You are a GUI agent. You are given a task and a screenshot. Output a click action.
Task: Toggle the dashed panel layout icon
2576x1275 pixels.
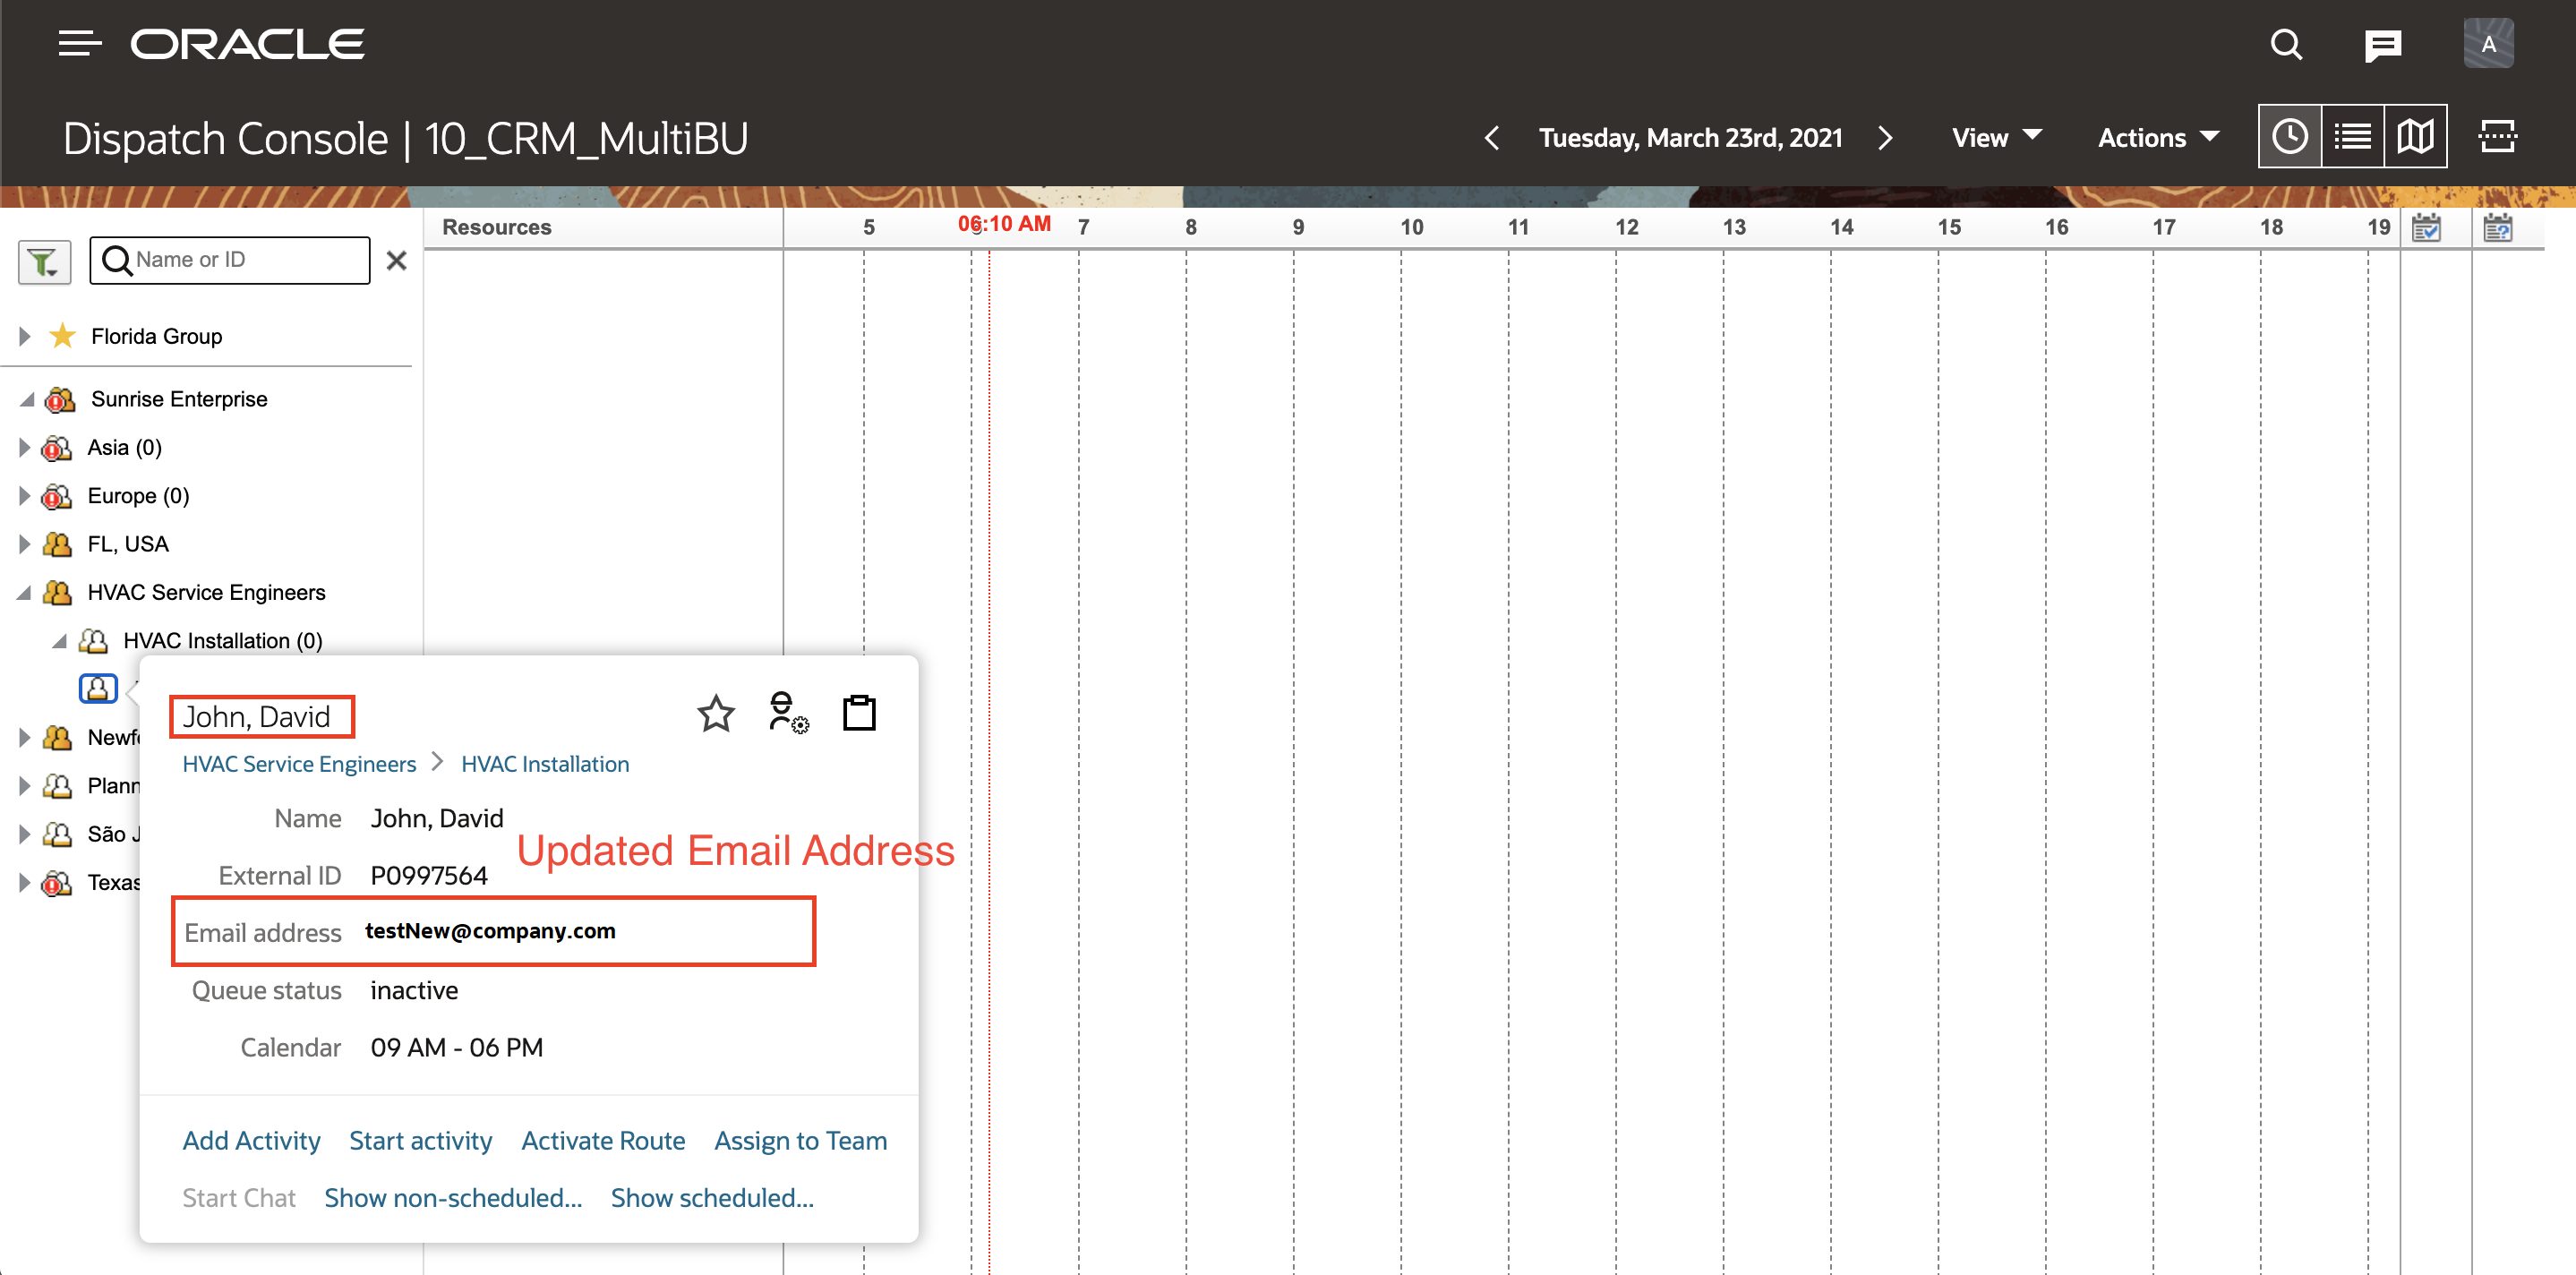[2497, 137]
